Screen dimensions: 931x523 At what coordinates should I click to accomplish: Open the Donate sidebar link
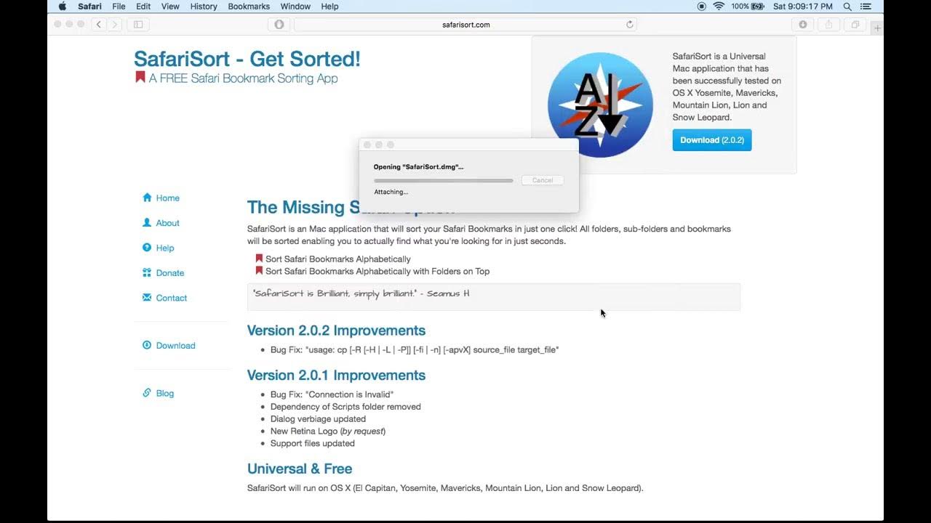pos(170,273)
